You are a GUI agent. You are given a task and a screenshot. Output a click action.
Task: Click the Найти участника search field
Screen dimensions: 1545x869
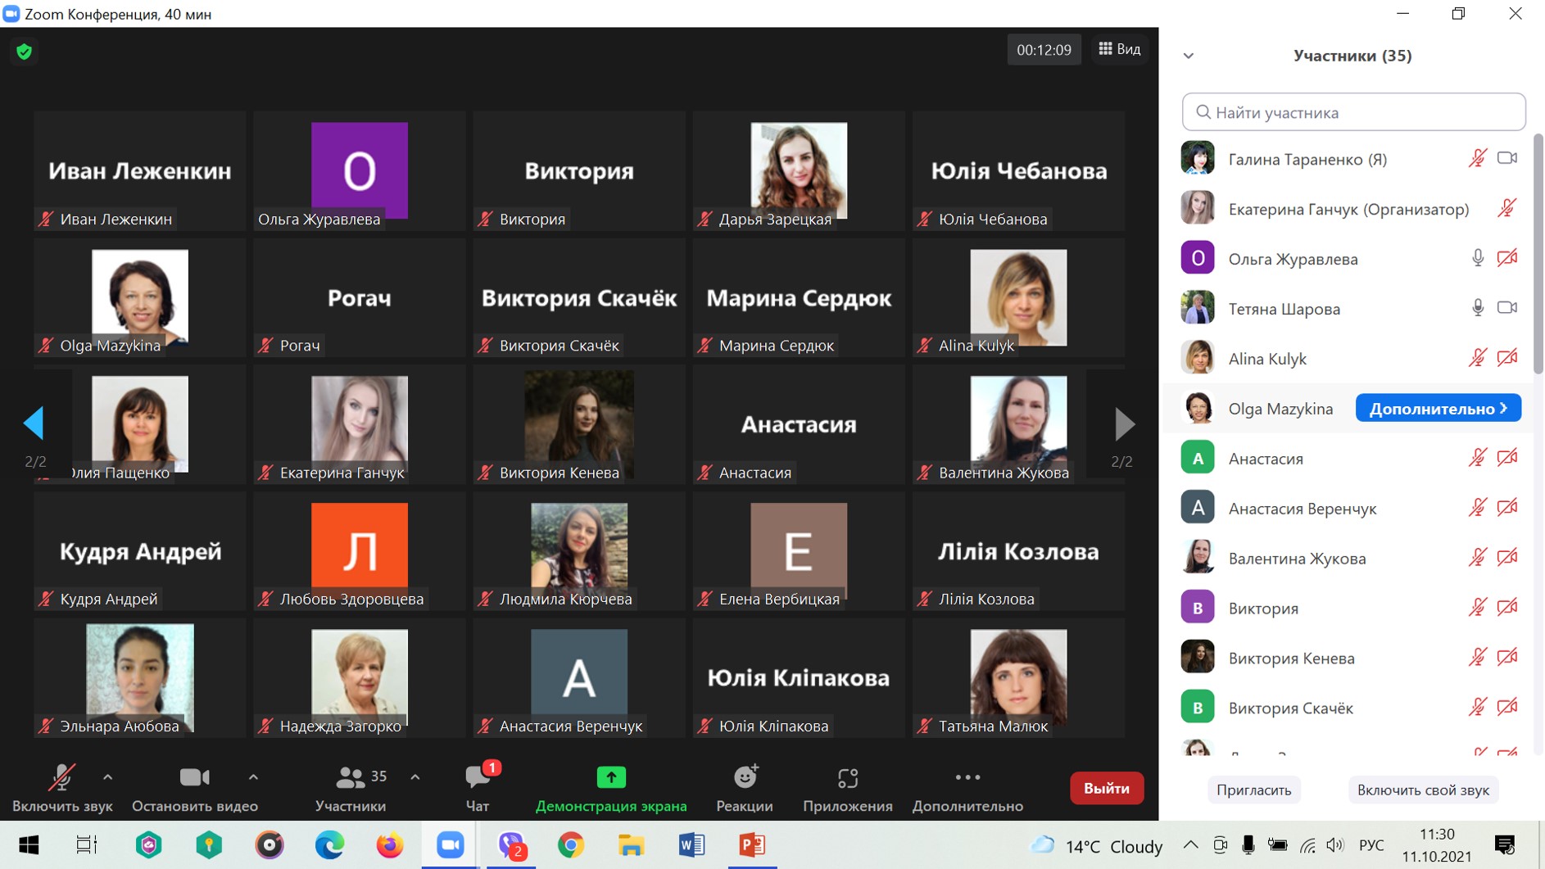pyautogui.click(x=1353, y=112)
